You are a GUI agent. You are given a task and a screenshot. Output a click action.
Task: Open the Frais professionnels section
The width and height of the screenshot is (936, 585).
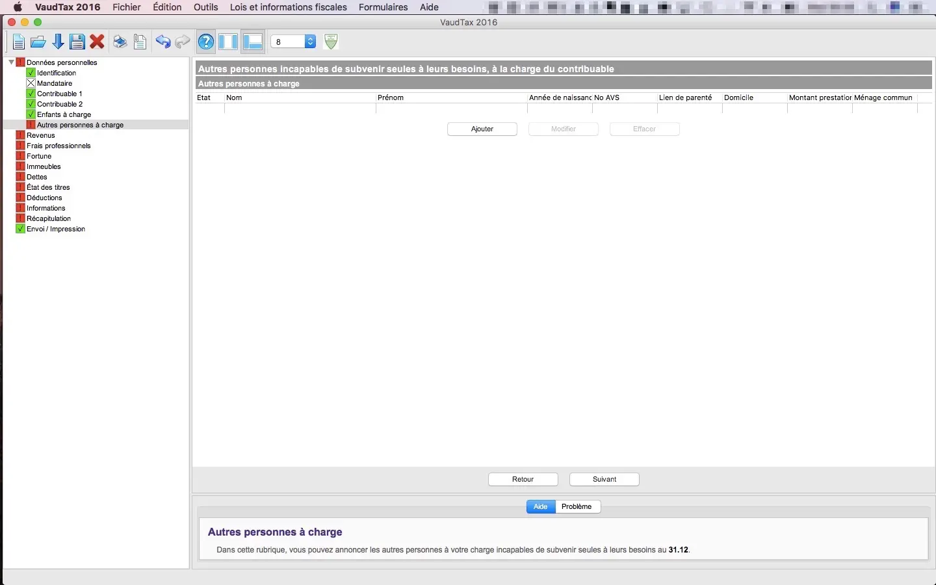[58, 146]
